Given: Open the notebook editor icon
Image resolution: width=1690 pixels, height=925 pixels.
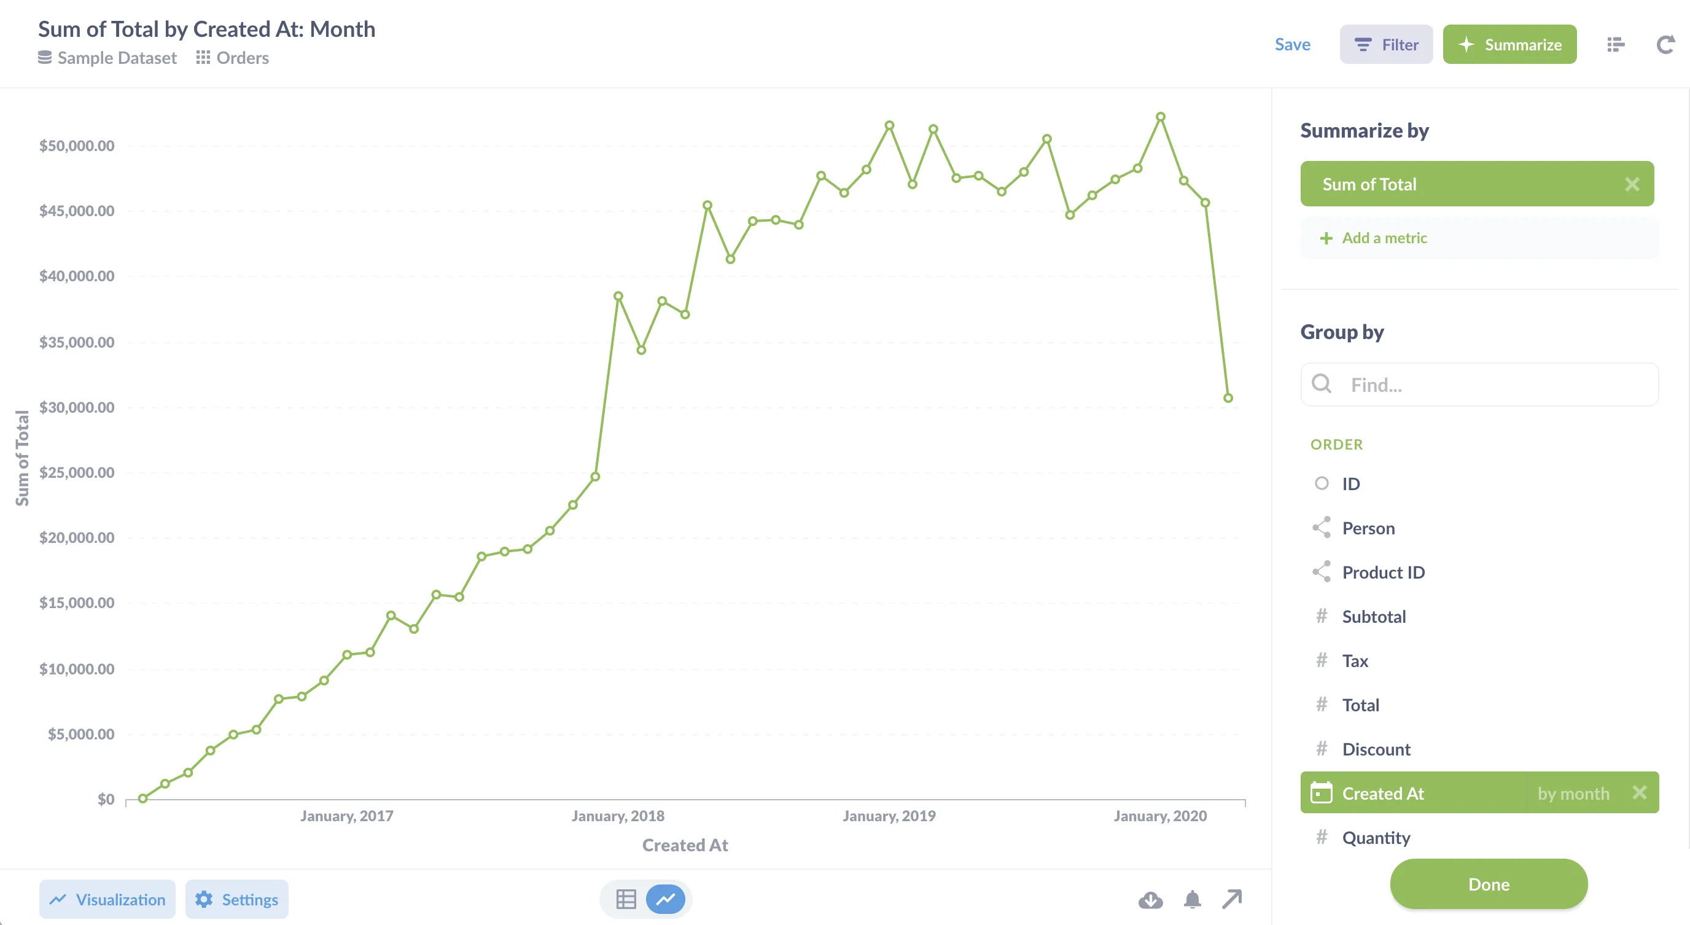Looking at the screenshot, I should pyautogui.click(x=1615, y=45).
